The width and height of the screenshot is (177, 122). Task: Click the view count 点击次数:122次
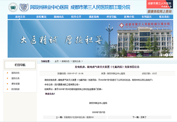pyautogui.click(x=149, y=74)
